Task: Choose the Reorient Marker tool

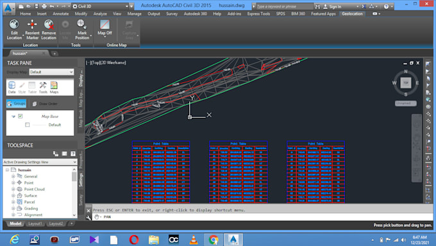Action: pos(32,29)
